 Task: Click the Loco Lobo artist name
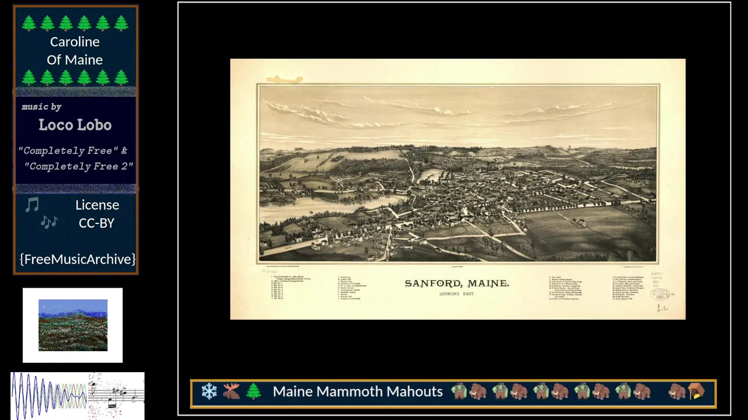(75, 125)
